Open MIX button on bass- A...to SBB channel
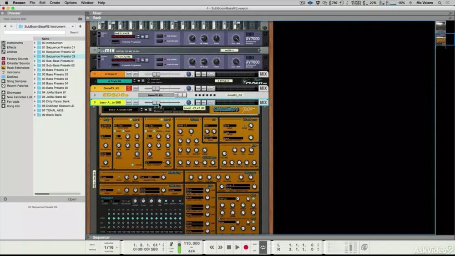 (263, 102)
